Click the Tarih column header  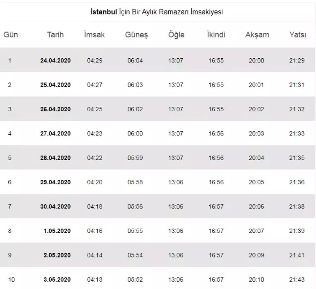tap(55, 34)
